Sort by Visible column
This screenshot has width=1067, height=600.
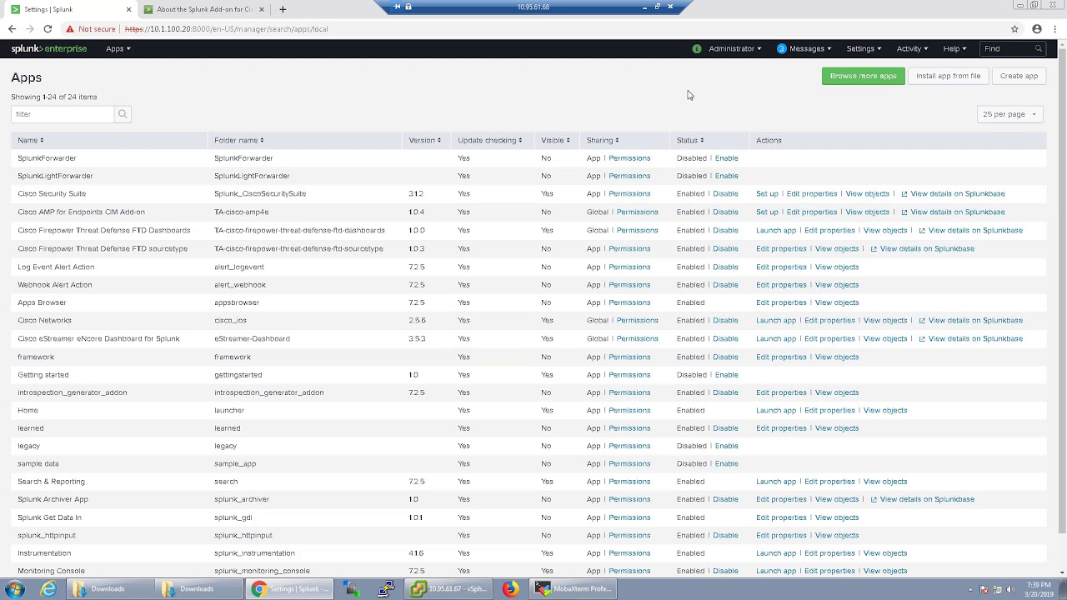tap(555, 140)
